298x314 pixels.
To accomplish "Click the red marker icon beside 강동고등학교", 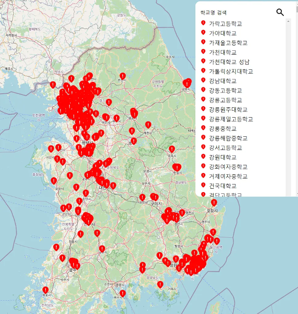I will pyautogui.click(x=203, y=90).
